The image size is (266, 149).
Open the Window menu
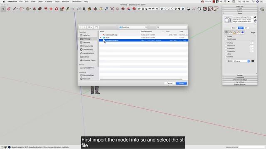pyautogui.click(x=66, y=2)
